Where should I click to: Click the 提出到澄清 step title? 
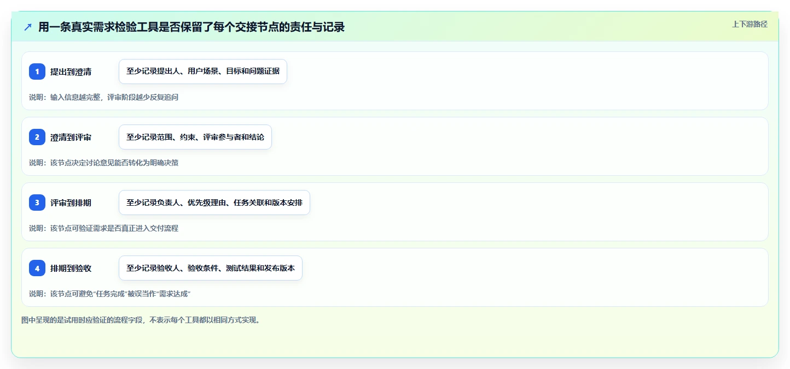[x=71, y=72]
